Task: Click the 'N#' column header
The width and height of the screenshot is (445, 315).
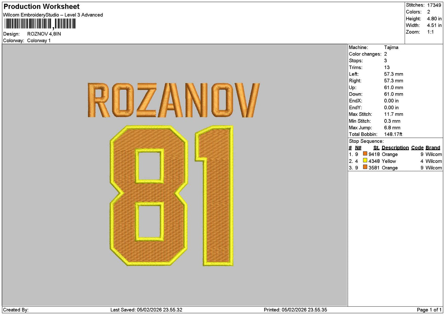Action: [358, 148]
